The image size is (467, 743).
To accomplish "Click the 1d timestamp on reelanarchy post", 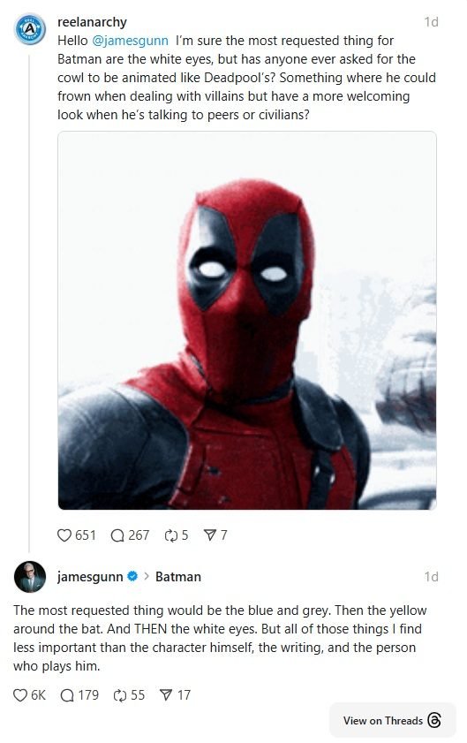I will 431,22.
